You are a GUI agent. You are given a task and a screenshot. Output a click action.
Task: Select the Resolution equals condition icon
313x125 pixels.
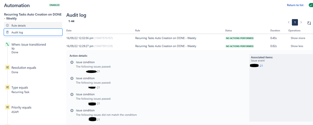pos(8,68)
